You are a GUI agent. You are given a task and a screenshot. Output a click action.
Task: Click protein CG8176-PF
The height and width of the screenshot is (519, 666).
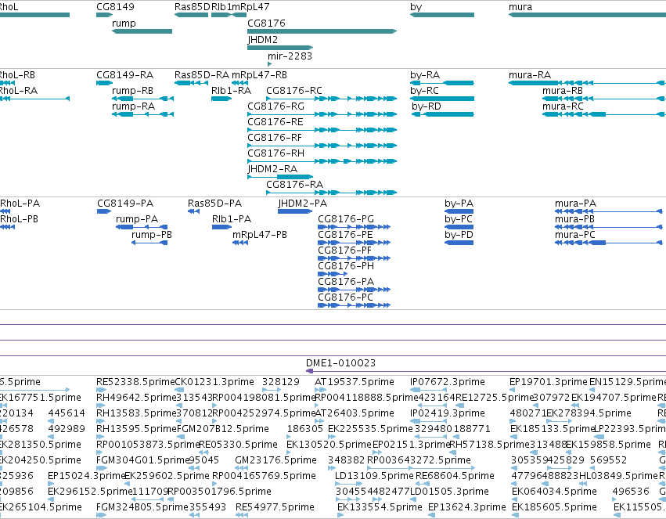tap(354, 258)
